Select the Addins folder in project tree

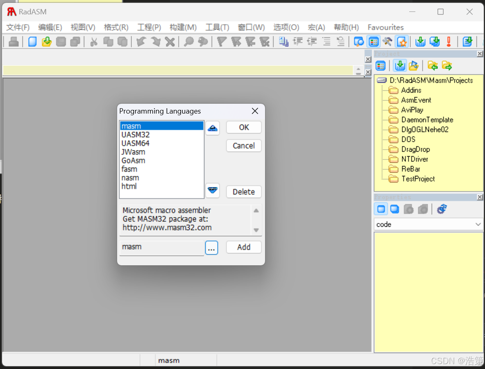(x=411, y=90)
